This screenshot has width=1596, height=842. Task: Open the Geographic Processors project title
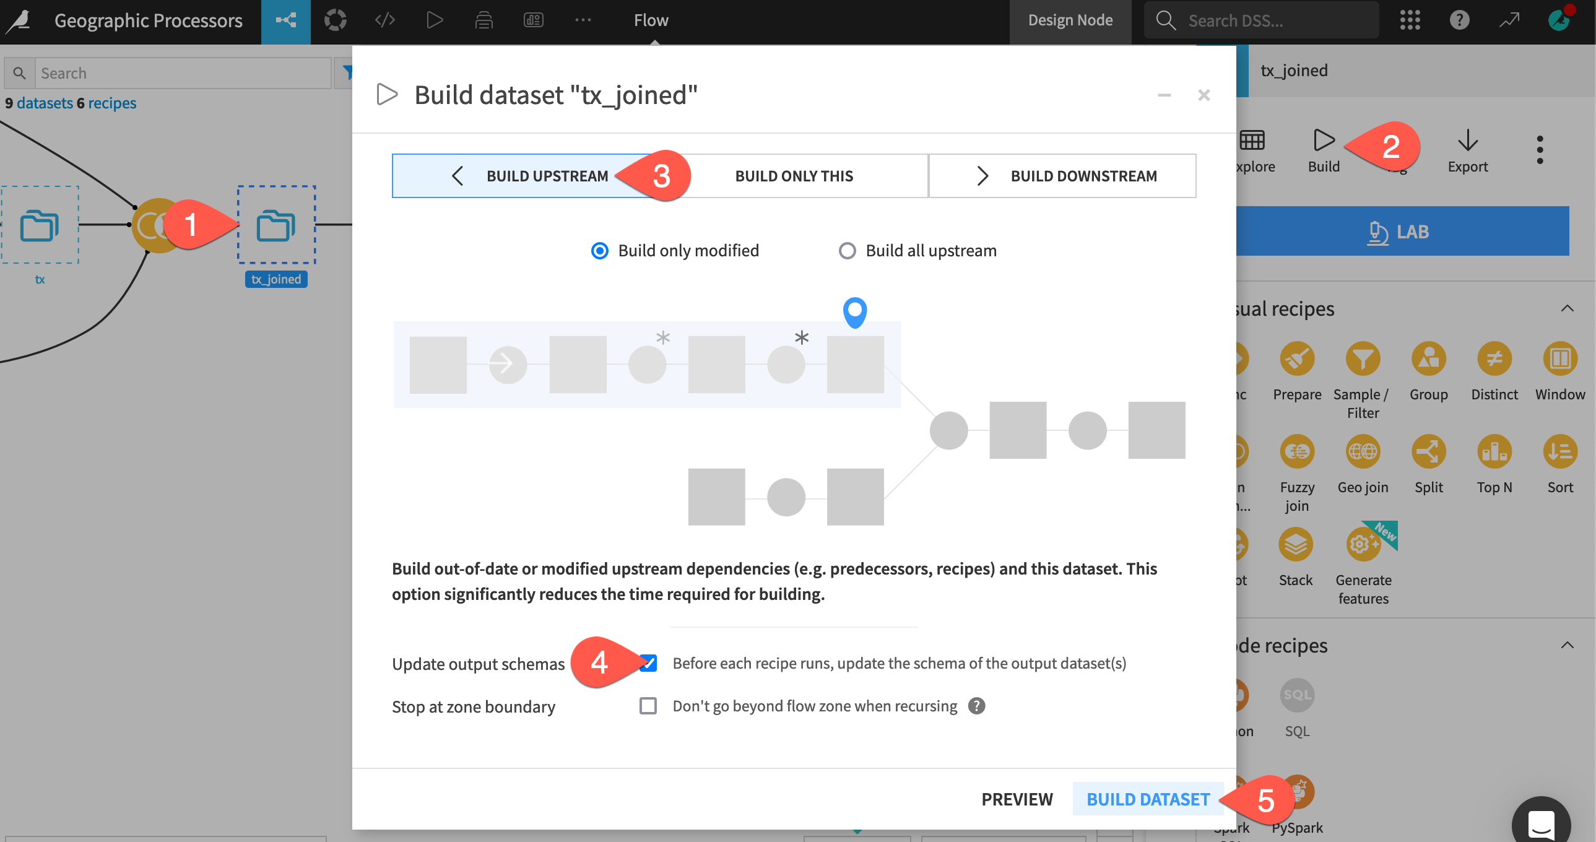tap(148, 20)
